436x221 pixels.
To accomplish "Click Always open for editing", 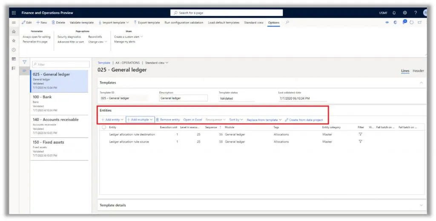I will [x=37, y=37].
